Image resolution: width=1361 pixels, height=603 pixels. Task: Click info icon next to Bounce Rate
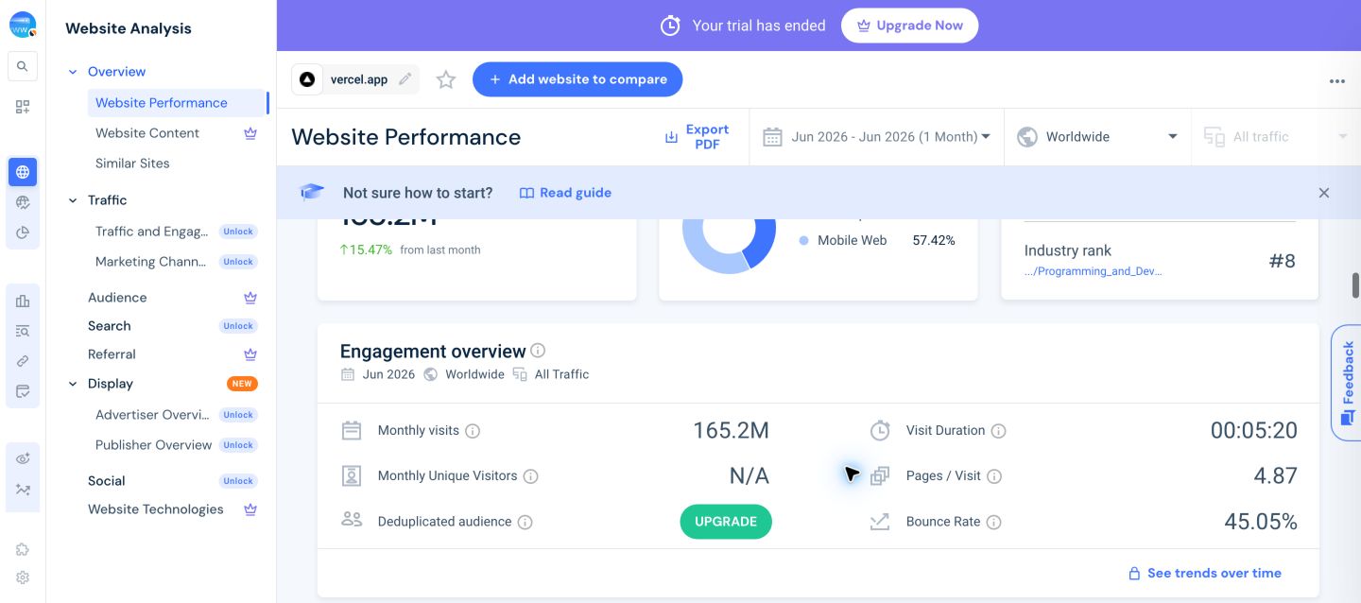994,522
